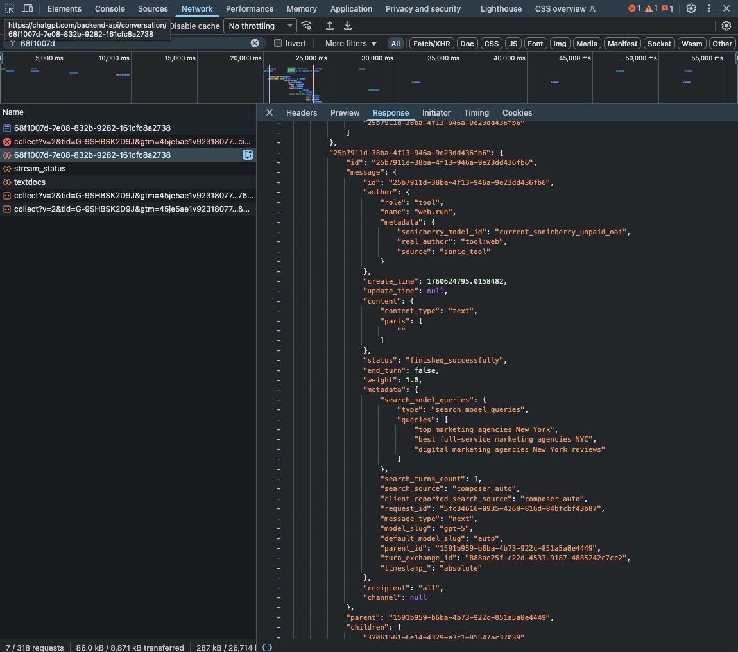
Task: Activate the inspect element picker icon
Action: (x=10, y=8)
